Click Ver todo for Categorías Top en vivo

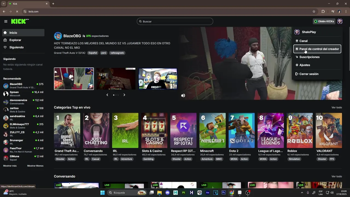coord(337,108)
